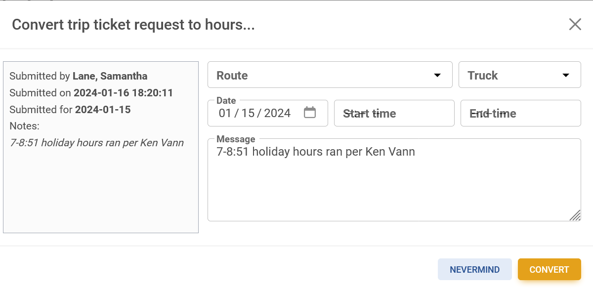The width and height of the screenshot is (593, 291).
Task: Select the day segment in Date field
Action: (x=248, y=113)
